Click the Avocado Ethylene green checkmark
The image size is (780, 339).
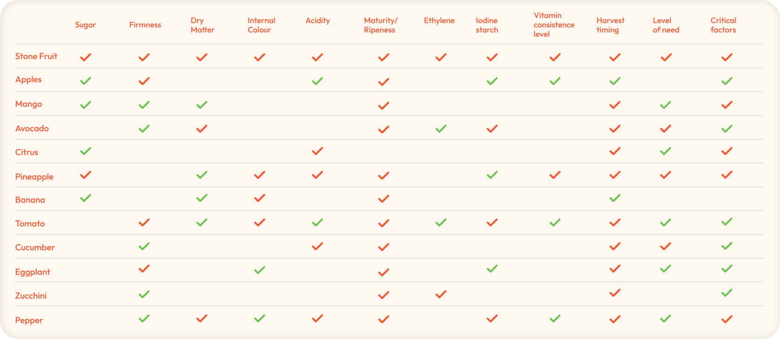[441, 128]
